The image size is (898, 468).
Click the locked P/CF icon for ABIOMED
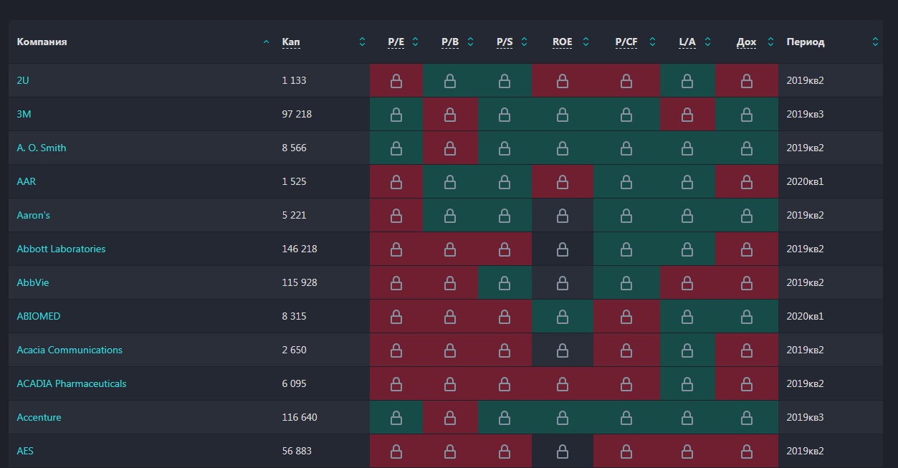point(626,317)
